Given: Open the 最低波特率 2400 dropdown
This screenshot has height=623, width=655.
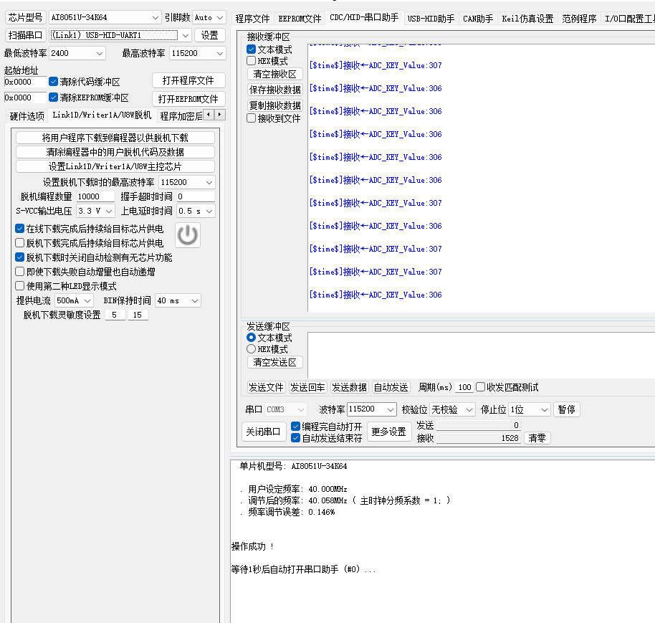Looking at the screenshot, I should [x=77, y=53].
